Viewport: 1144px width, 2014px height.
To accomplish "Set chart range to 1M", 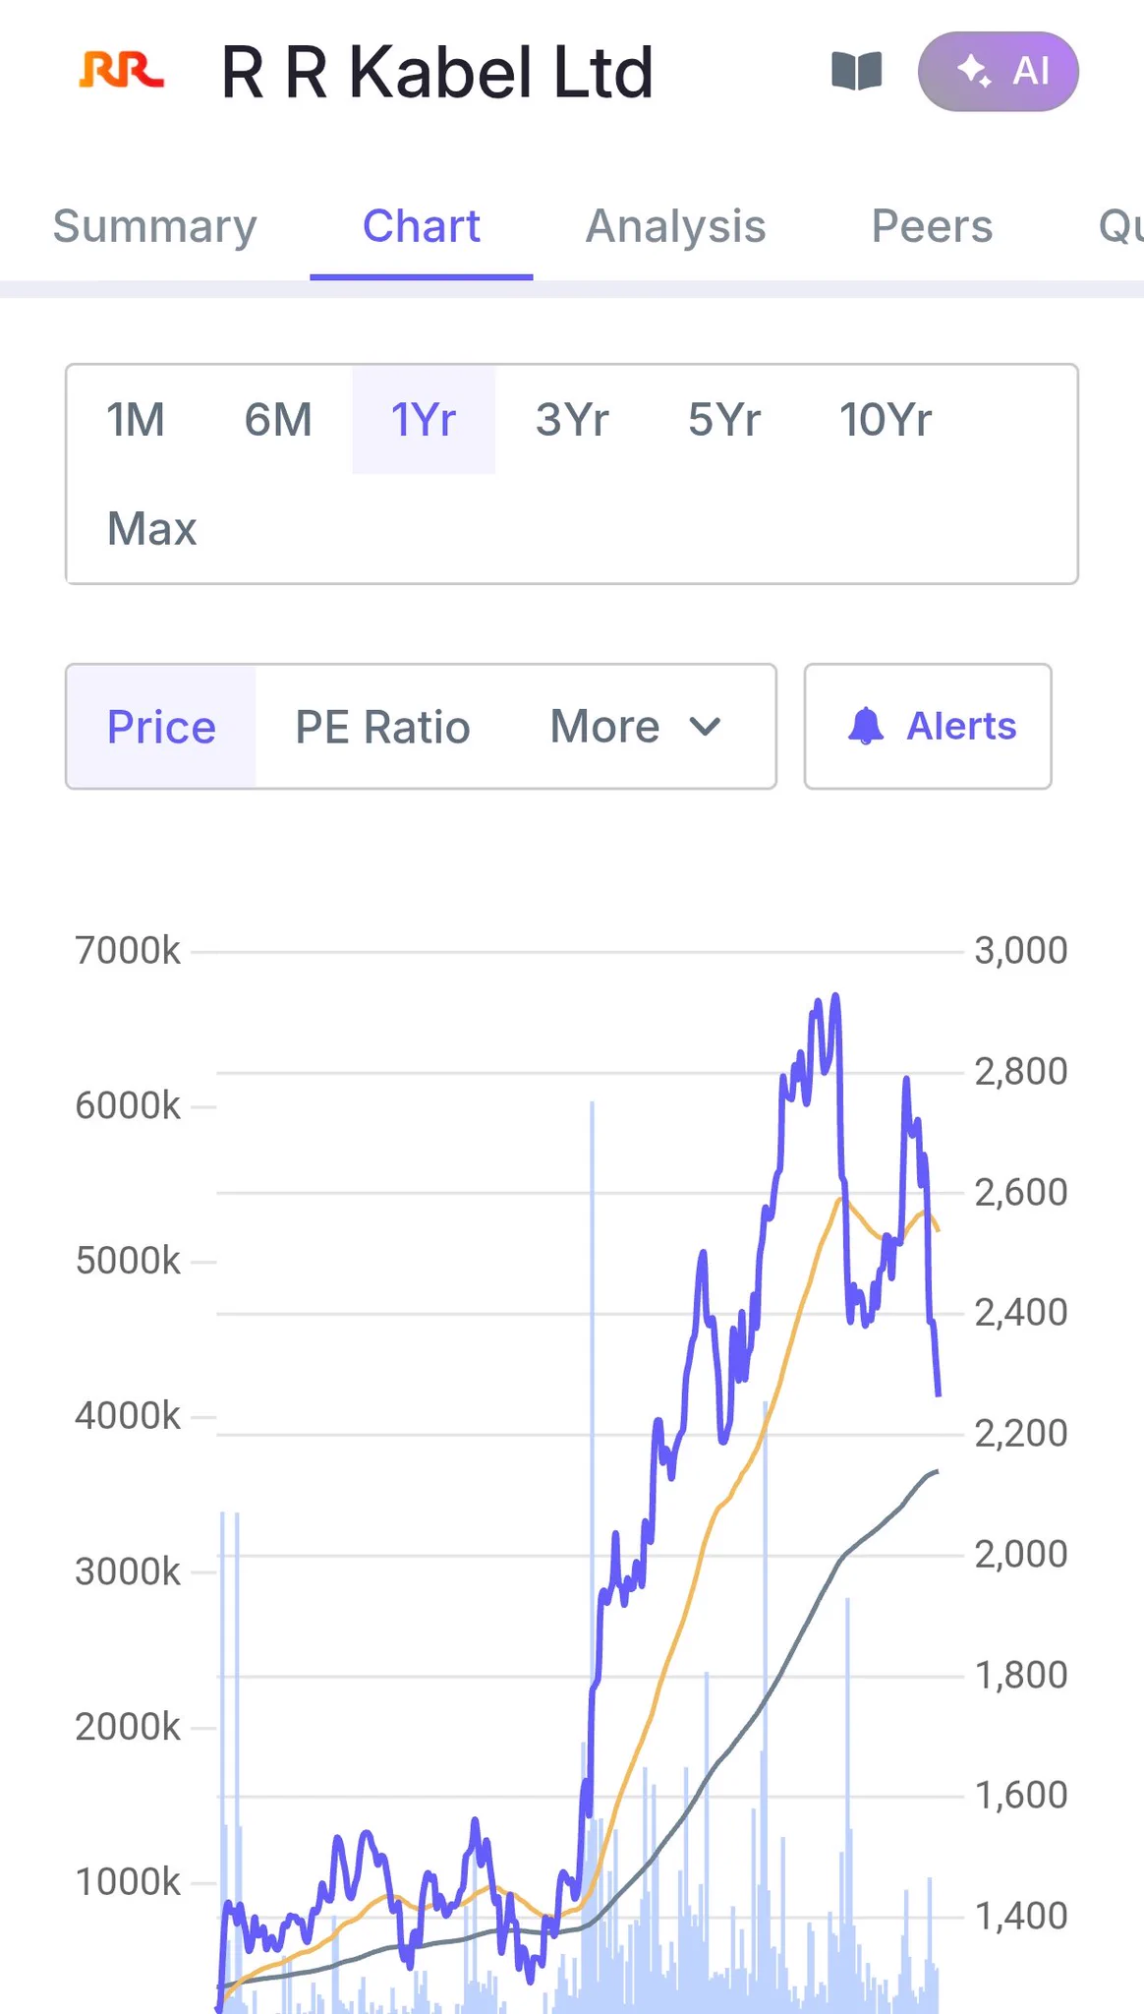I will coord(136,421).
